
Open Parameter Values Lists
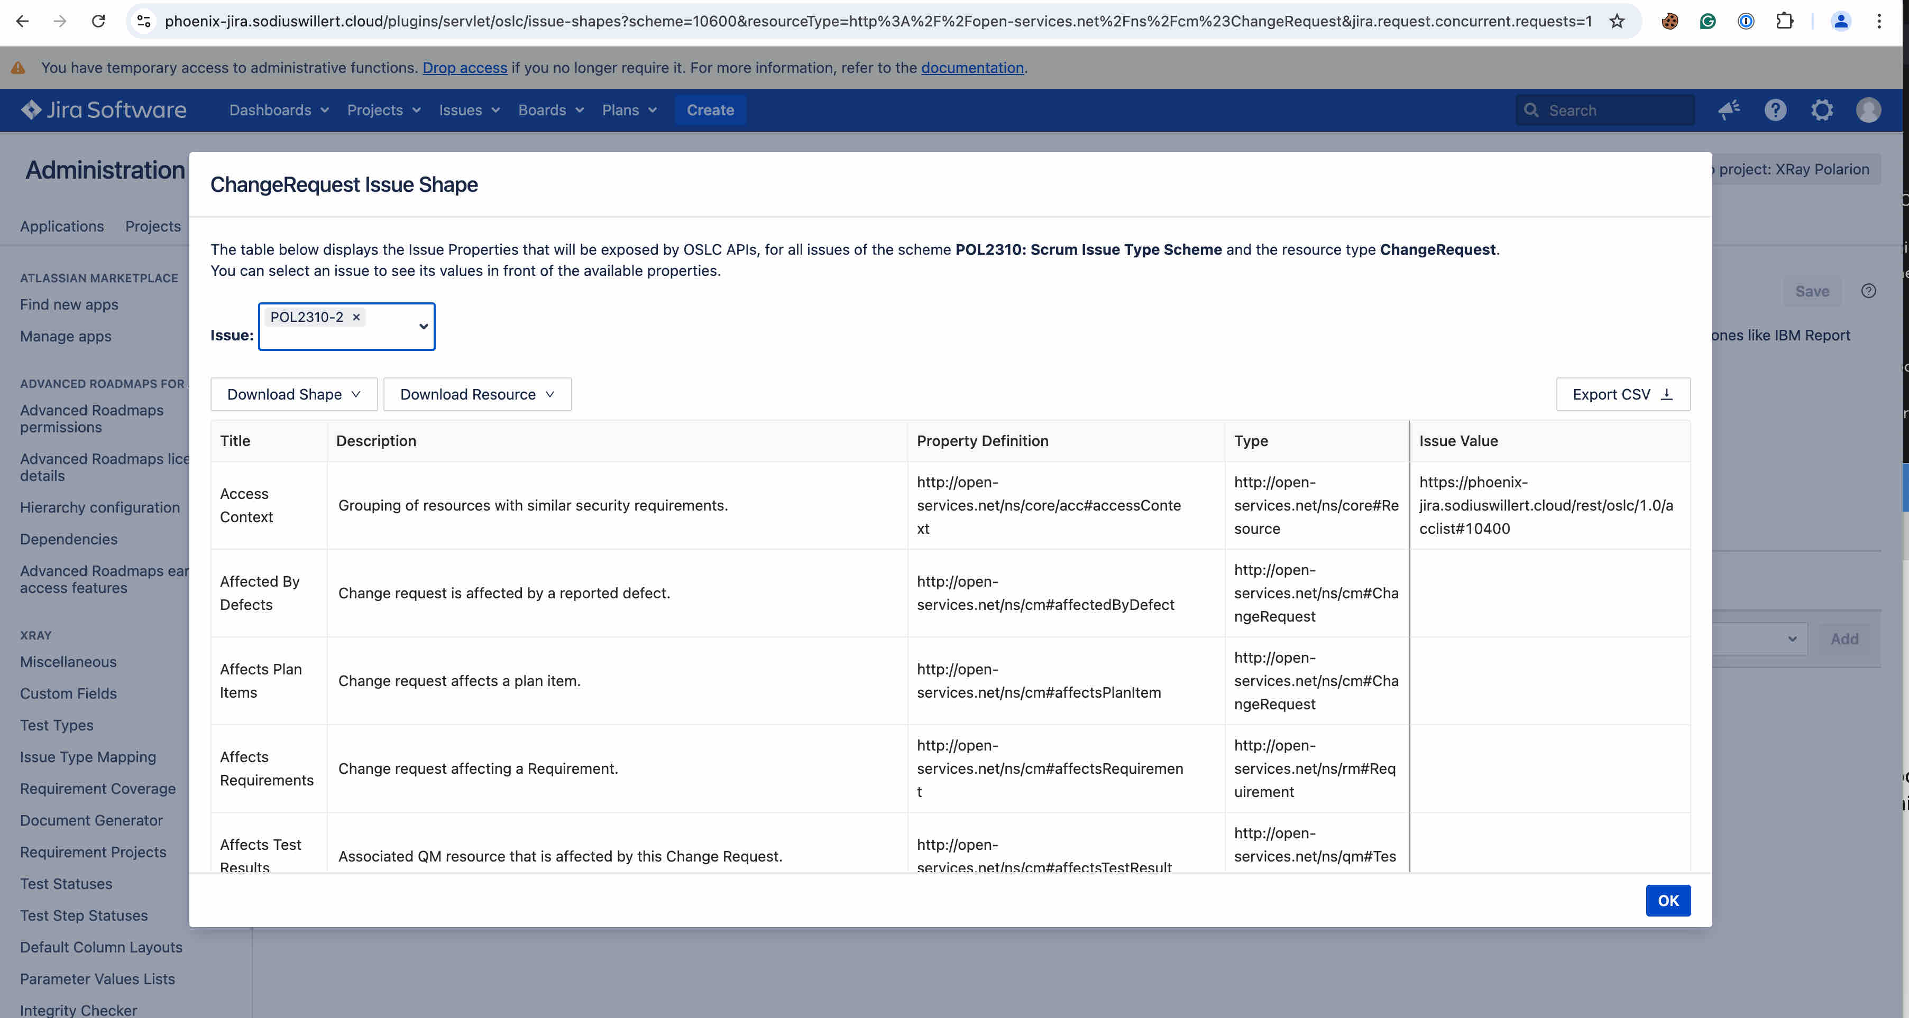click(97, 979)
